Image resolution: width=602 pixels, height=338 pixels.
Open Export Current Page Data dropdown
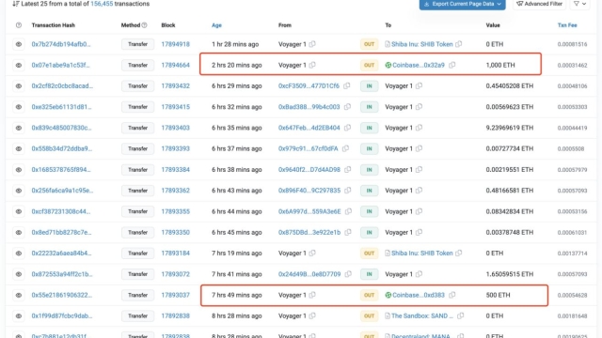click(462, 4)
